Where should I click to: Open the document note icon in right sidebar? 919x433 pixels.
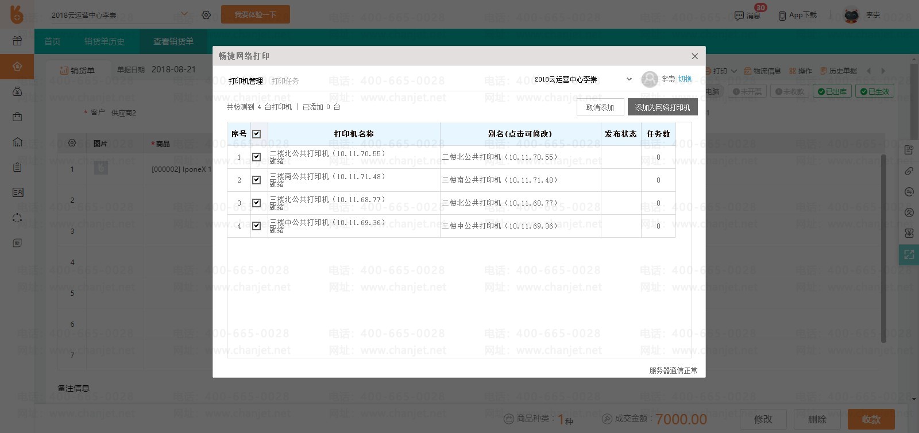[x=909, y=150]
